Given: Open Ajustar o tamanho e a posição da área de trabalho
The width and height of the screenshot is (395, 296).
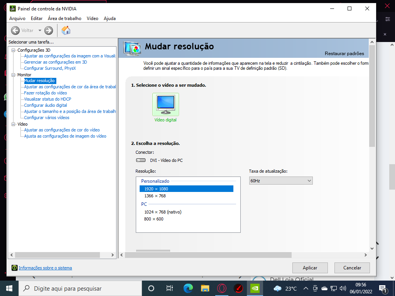Looking at the screenshot, I should point(70,111).
